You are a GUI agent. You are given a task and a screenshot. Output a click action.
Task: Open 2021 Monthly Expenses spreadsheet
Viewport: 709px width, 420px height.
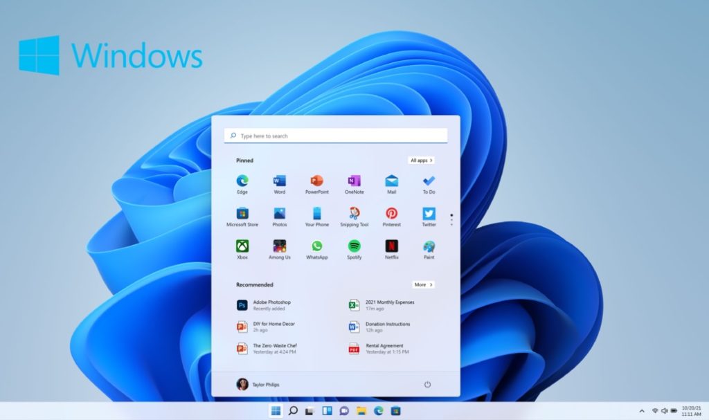pos(382,305)
